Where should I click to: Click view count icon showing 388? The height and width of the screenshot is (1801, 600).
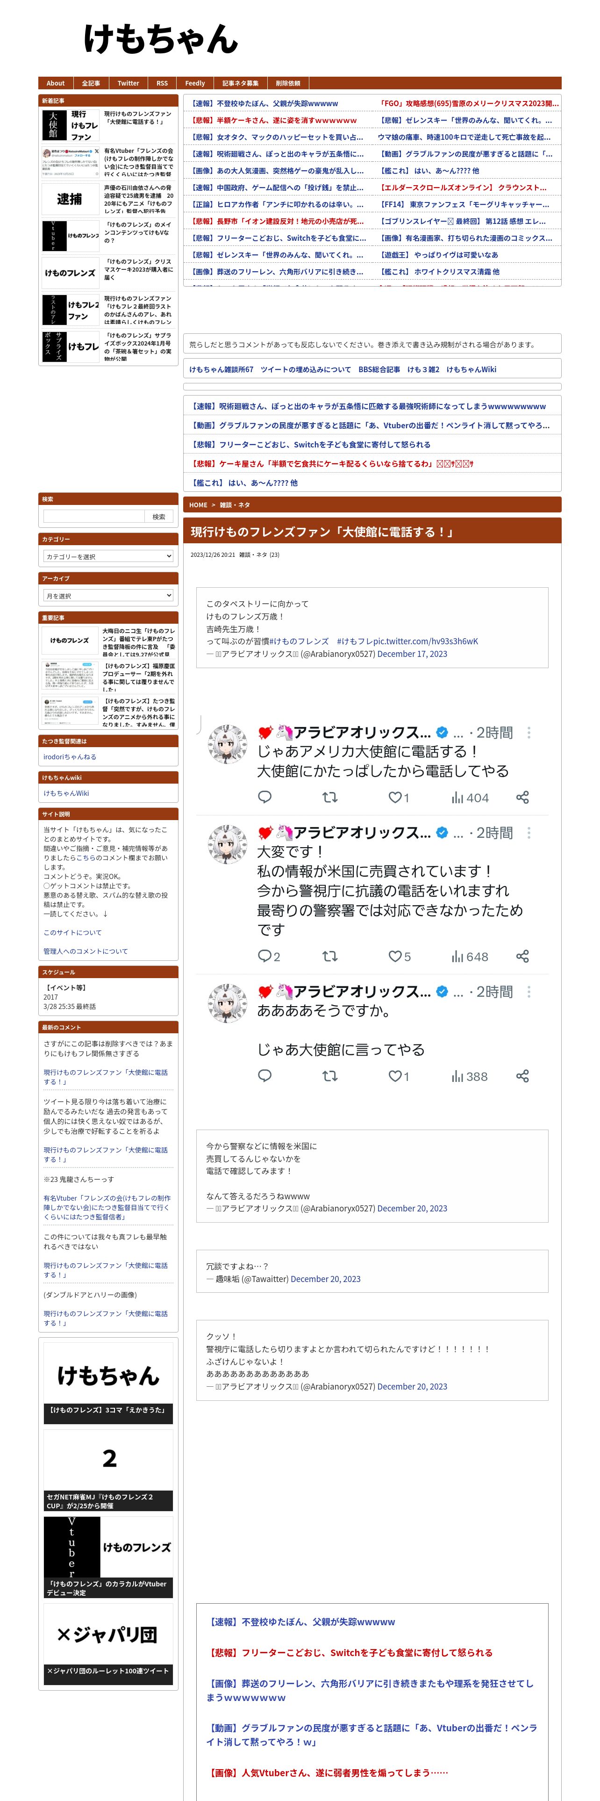tap(457, 1076)
